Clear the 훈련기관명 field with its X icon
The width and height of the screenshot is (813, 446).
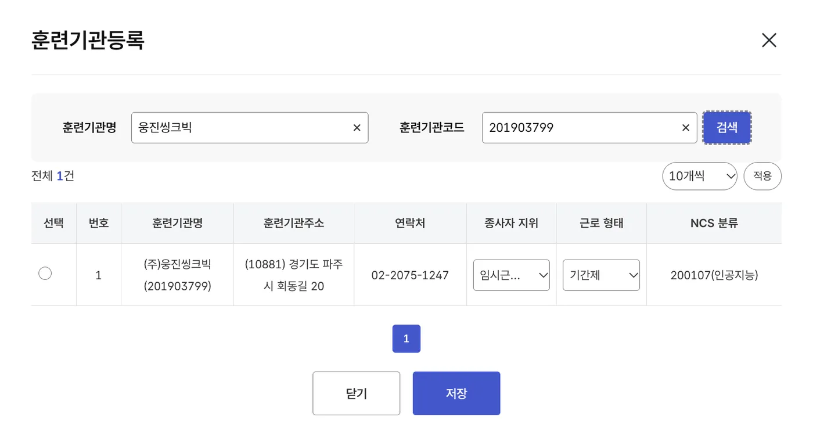[x=357, y=128]
